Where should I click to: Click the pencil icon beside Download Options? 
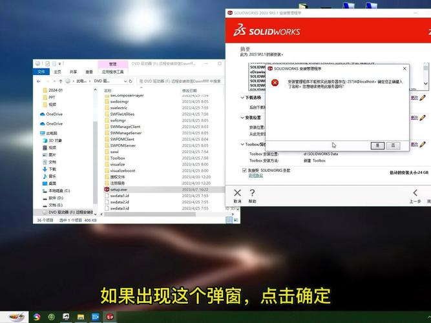pos(423,98)
